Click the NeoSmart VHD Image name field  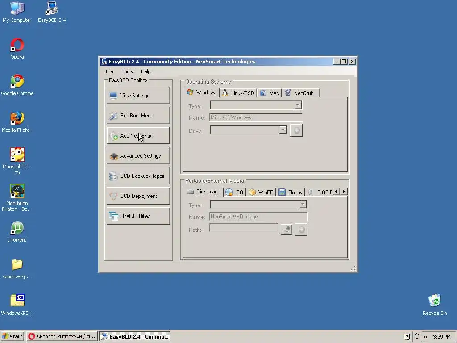tap(258, 217)
